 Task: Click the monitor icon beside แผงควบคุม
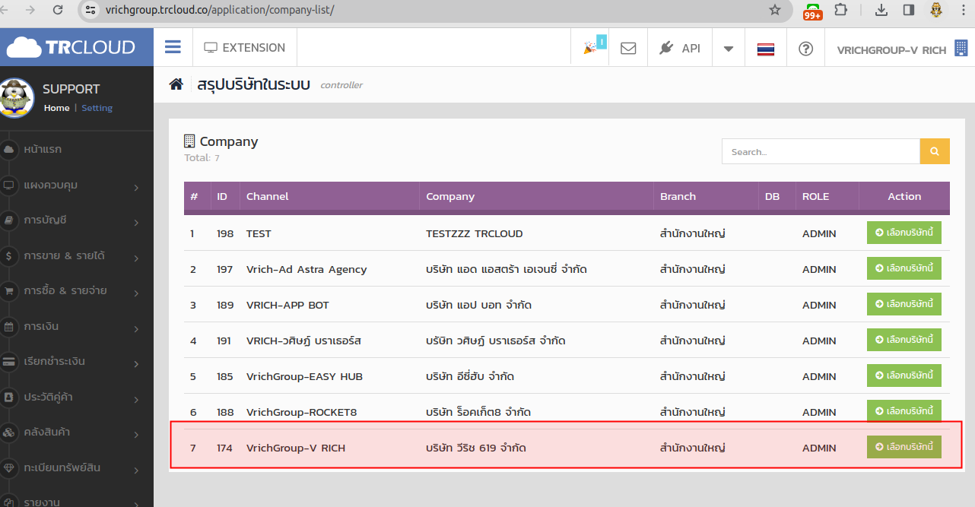tap(9, 185)
